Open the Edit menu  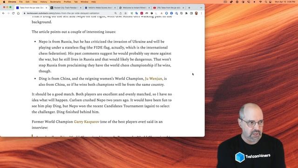(x=27, y=2)
